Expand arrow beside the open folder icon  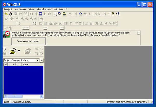(19, 51)
